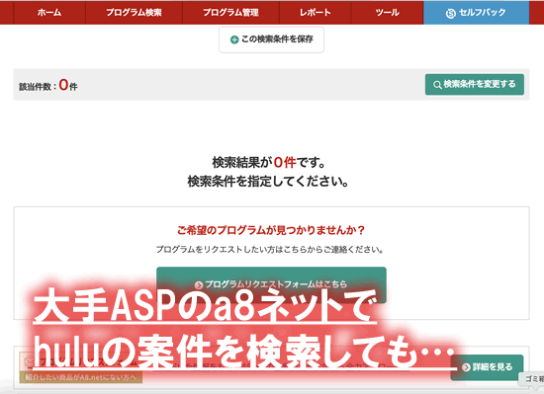Open プログラムリクエストフォームはこちら button

point(271,284)
